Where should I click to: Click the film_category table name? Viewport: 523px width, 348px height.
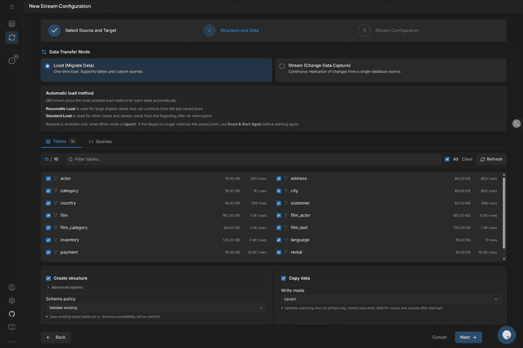pyautogui.click(x=74, y=228)
